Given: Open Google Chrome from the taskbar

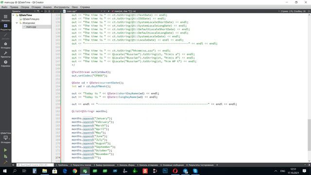Looking at the screenshot, I should point(75,171).
